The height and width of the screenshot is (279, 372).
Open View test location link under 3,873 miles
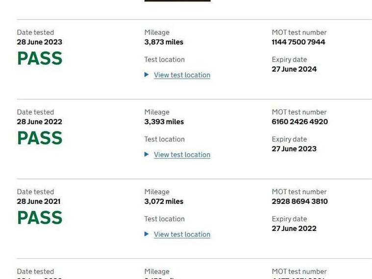(182, 75)
